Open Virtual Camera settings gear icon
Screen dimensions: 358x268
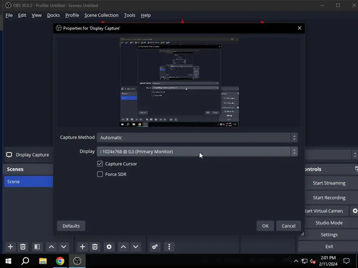point(355,211)
